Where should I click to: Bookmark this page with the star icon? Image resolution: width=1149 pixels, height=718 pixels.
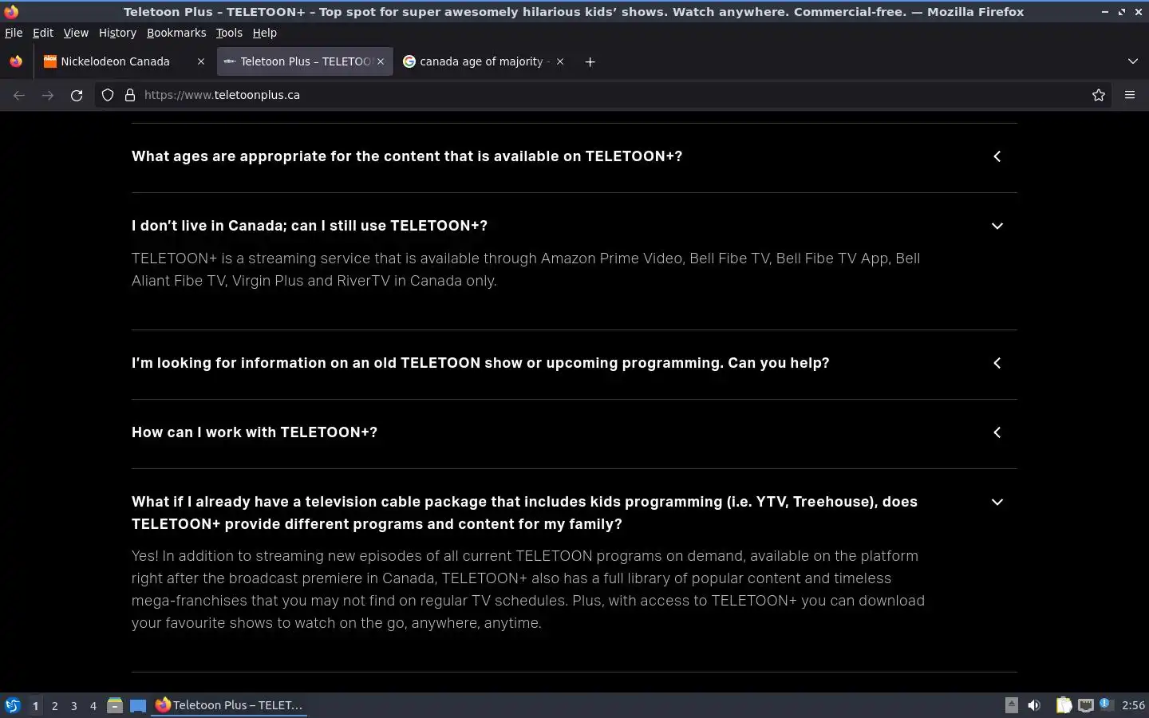point(1099,95)
